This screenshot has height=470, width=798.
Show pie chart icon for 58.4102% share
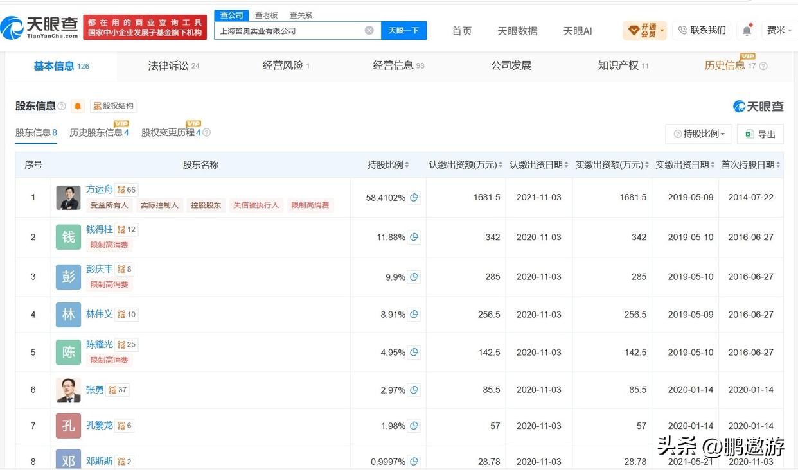click(x=414, y=197)
